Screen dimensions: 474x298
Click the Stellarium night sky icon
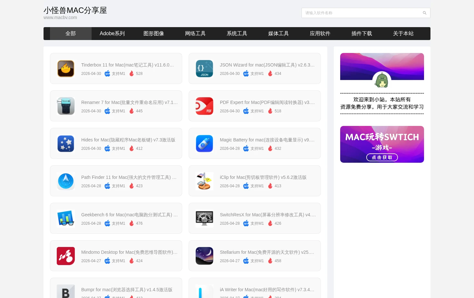(204, 256)
